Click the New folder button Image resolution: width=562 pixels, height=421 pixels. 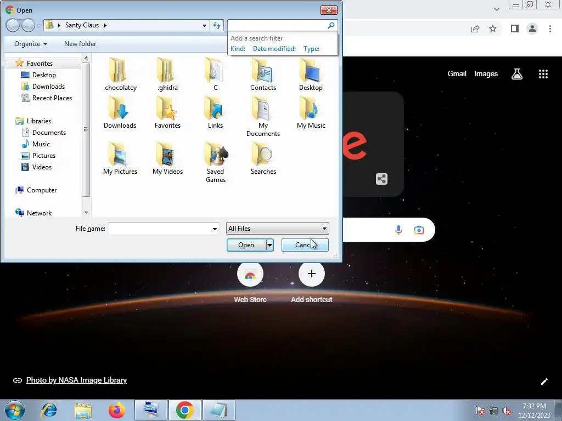click(x=80, y=44)
